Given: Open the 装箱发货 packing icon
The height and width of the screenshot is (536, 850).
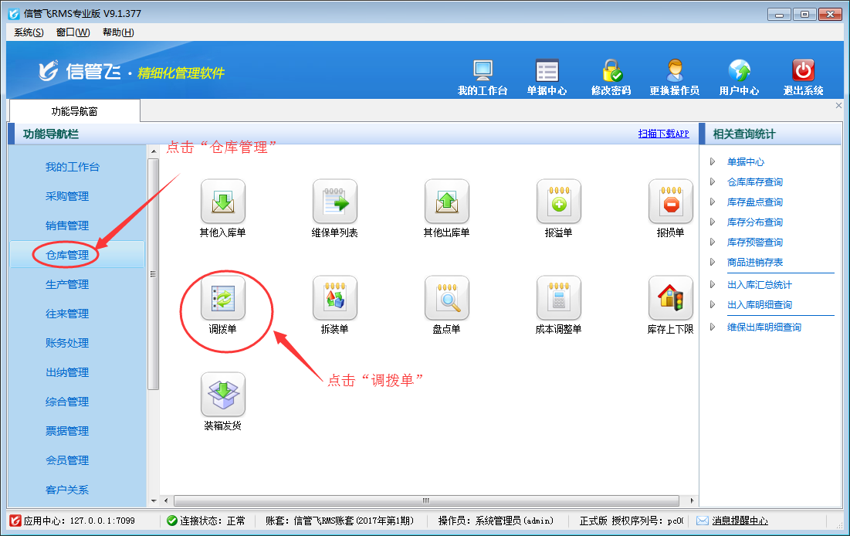Looking at the screenshot, I should [222, 395].
